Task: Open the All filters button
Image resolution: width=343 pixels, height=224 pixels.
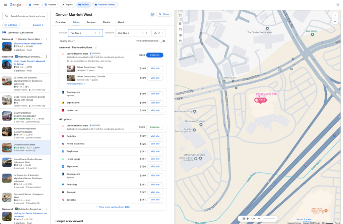Action: point(11,25)
